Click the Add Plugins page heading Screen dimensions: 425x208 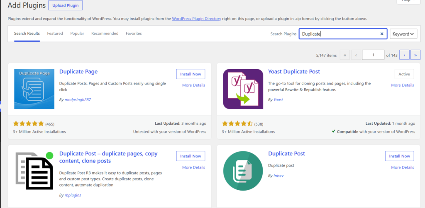click(x=27, y=5)
